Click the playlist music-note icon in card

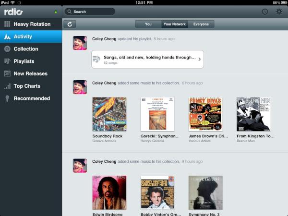(x=96, y=59)
